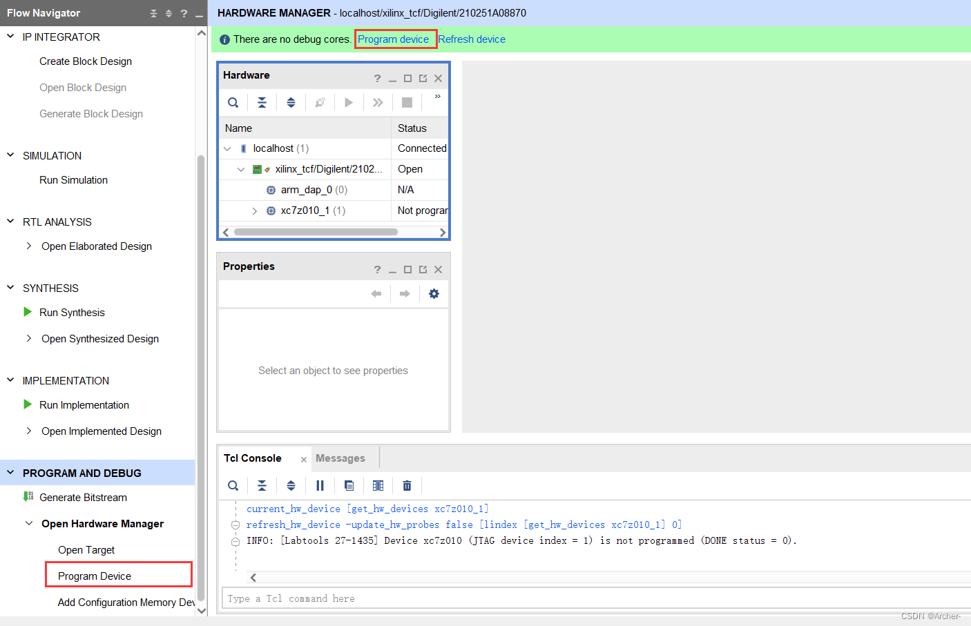
Task: Switch to Messages tab
Action: pos(340,458)
